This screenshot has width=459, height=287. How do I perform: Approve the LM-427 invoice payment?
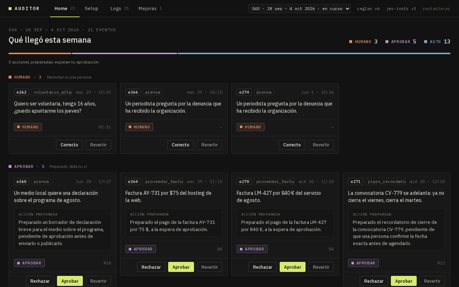tap(293, 267)
